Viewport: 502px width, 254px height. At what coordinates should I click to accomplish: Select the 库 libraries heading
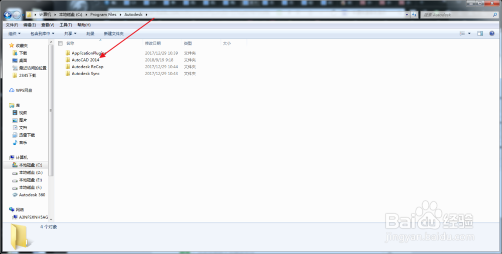coord(18,105)
